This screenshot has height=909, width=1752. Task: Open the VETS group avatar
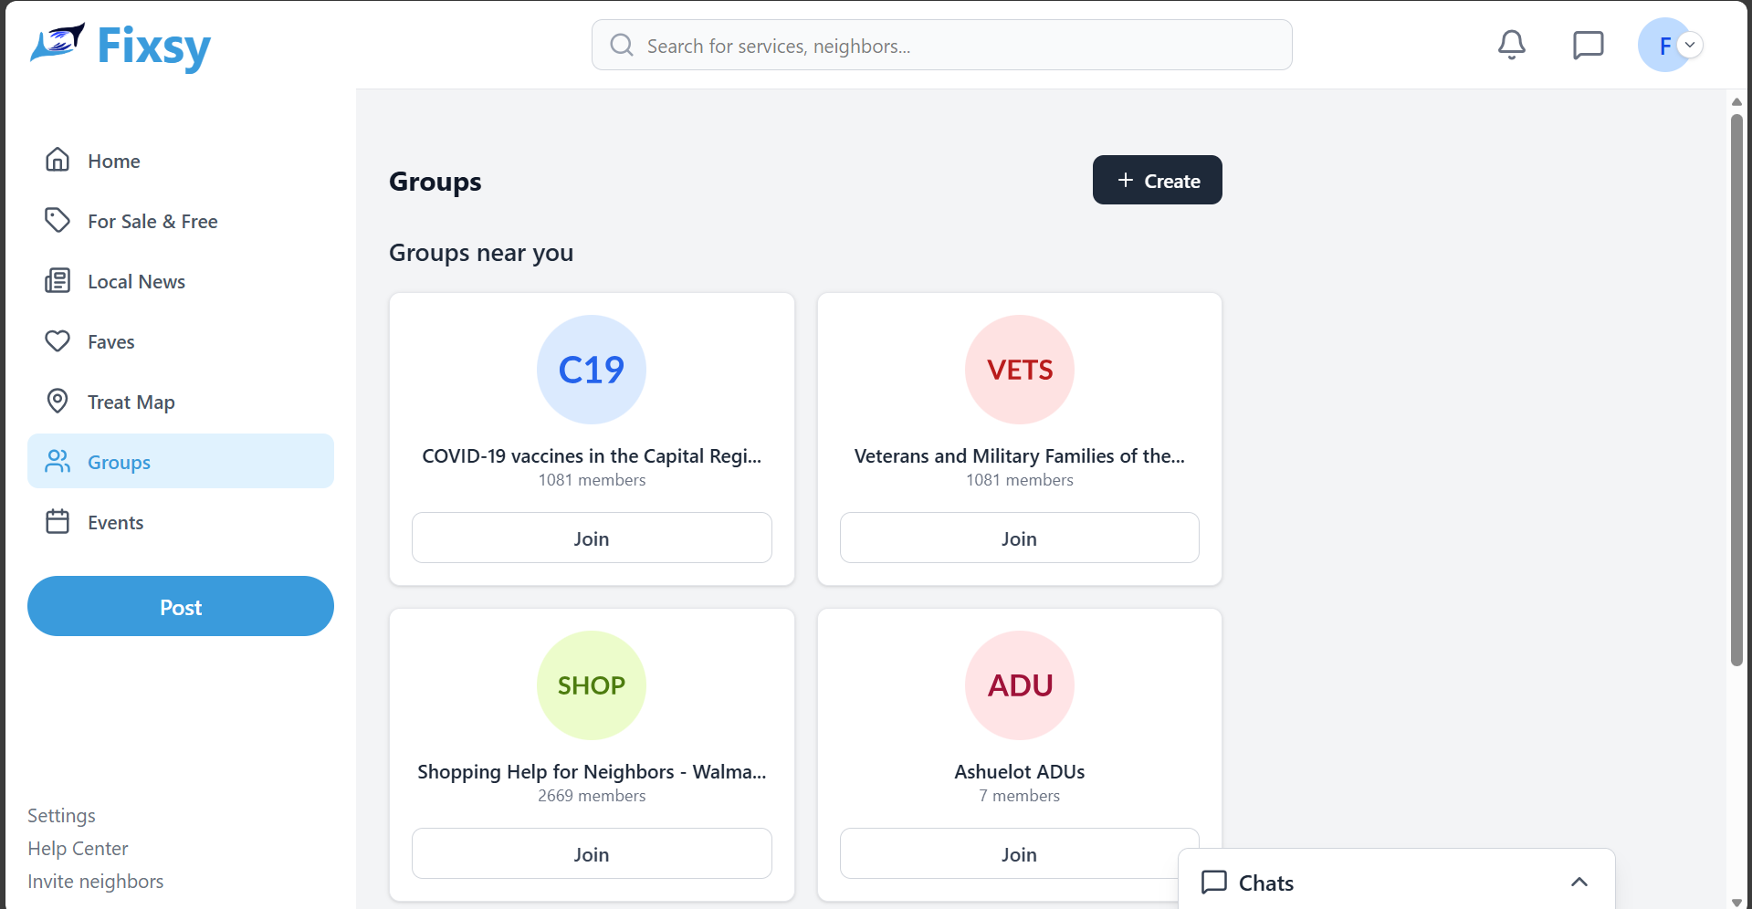click(x=1019, y=370)
